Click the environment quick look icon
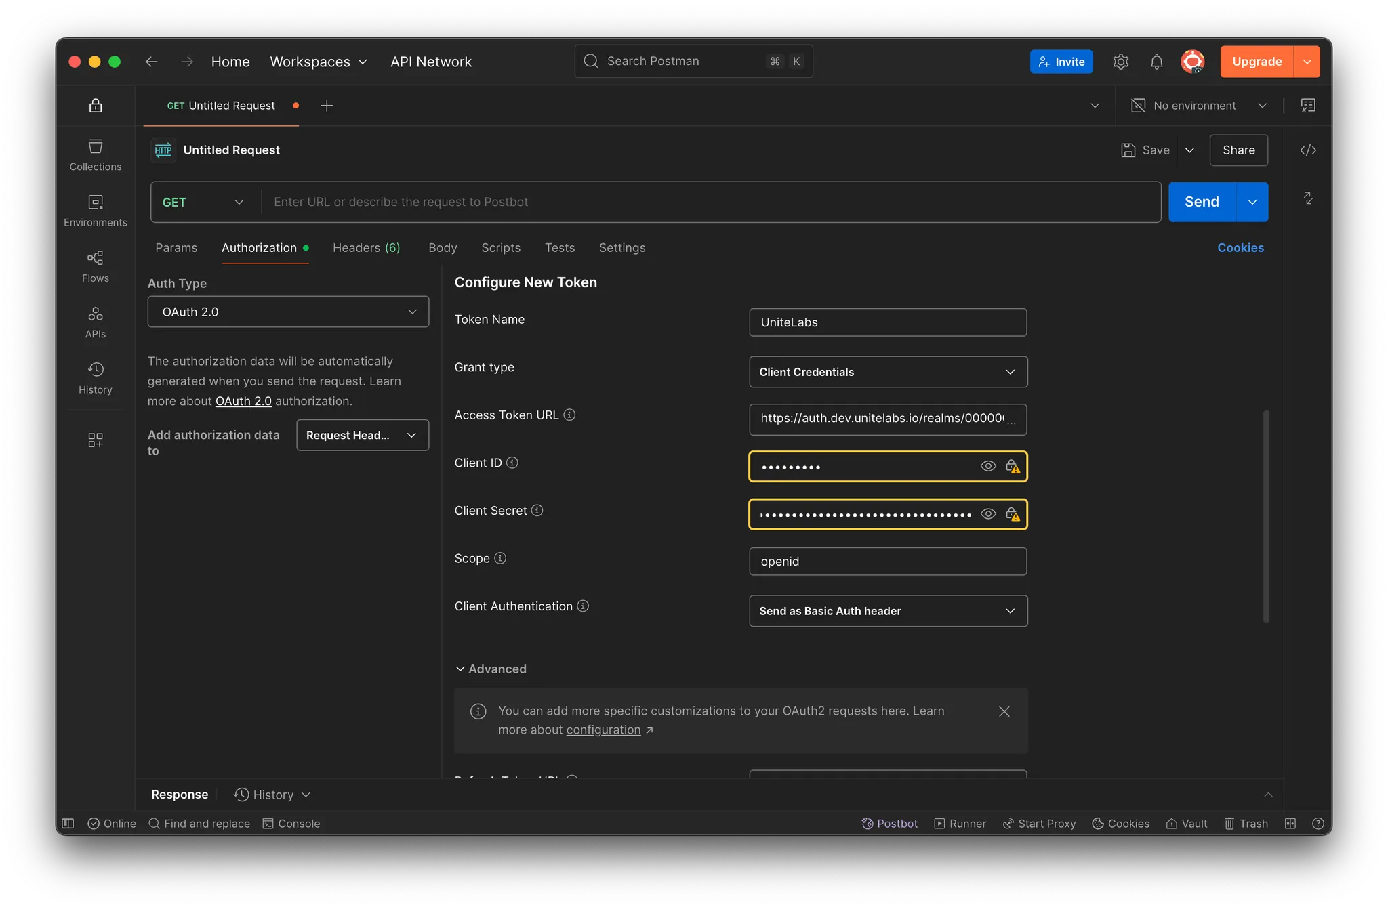Viewport: 1388px width, 909px height. pyautogui.click(x=1308, y=106)
